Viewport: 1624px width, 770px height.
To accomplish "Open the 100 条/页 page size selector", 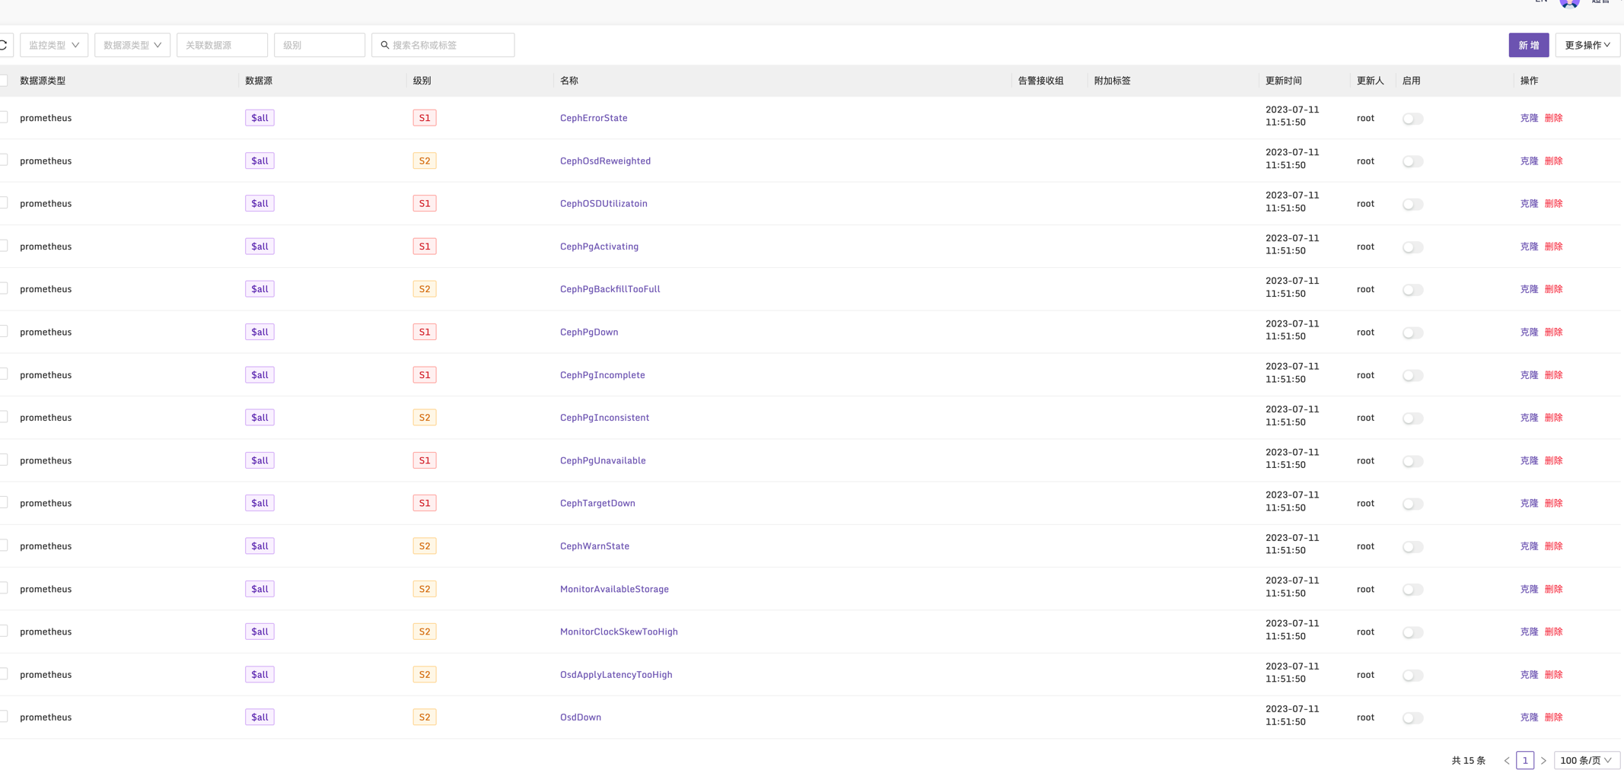I will (x=1586, y=760).
